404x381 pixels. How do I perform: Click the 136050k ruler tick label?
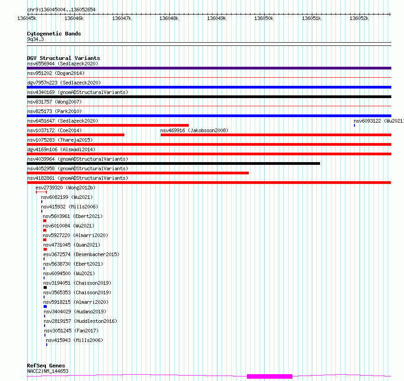tap(264, 18)
